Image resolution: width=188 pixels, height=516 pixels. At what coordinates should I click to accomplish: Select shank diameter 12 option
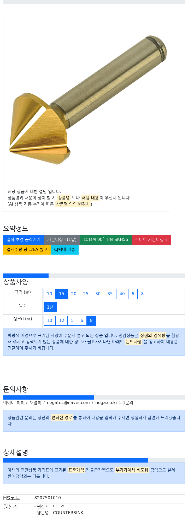(x=62, y=321)
